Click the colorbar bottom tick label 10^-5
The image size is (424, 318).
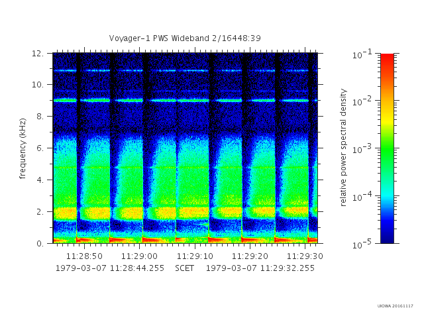tap(362, 244)
